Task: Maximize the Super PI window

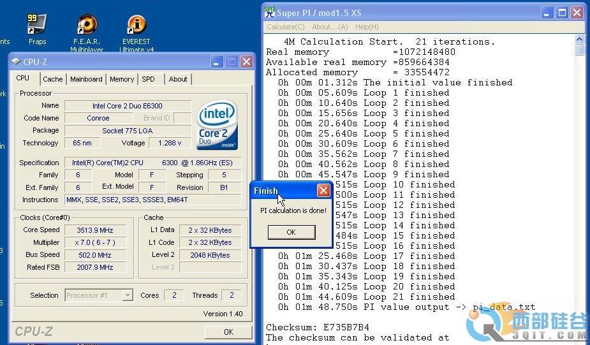Action: (x=562, y=13)
